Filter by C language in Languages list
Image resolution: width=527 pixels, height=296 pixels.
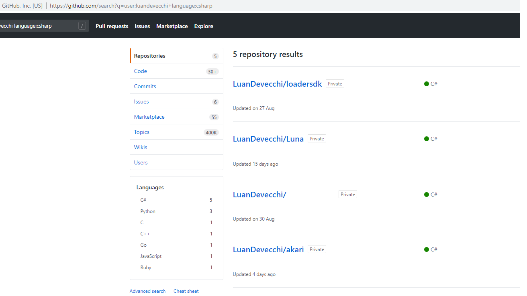coord(176,222)
